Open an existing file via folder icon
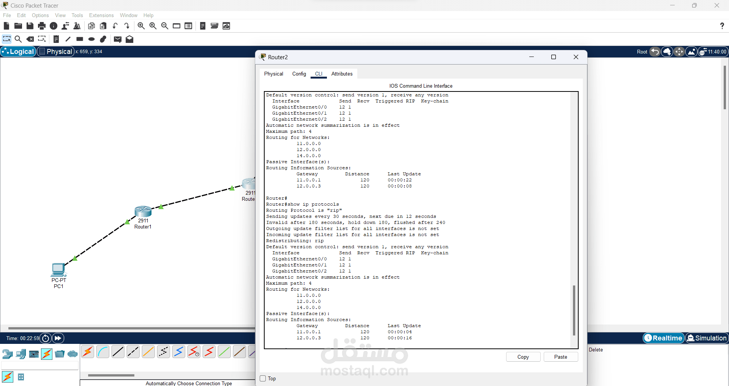The height and width of the screenshot is (386, 729). tap(18, 26)
